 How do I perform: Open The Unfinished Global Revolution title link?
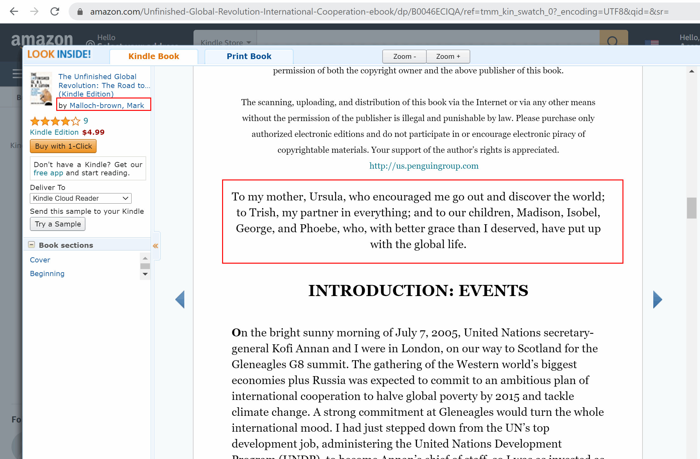tap(104, 85)
